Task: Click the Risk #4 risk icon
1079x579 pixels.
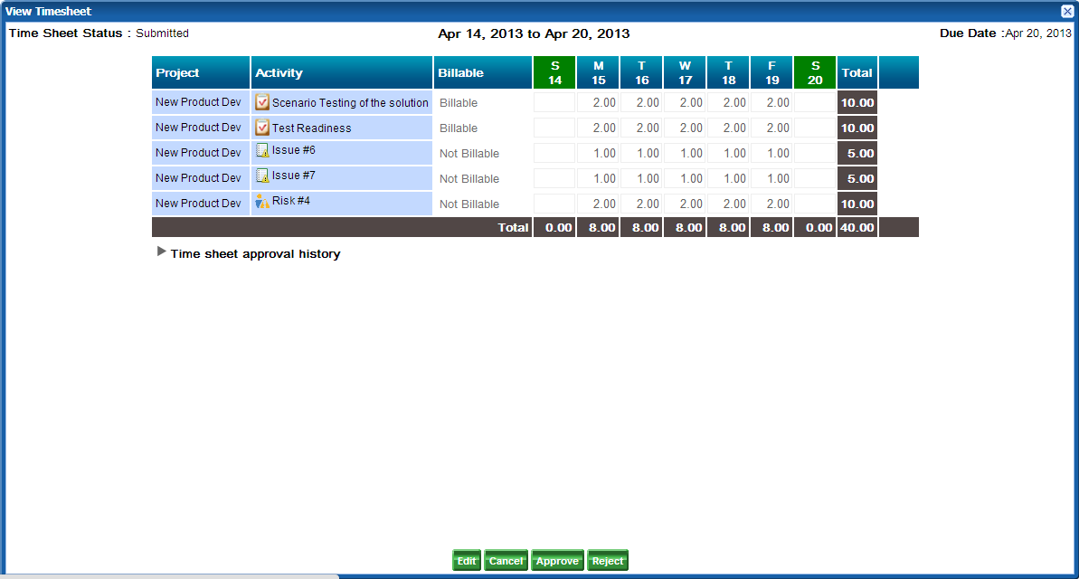Action: click(x=262, y=201)
